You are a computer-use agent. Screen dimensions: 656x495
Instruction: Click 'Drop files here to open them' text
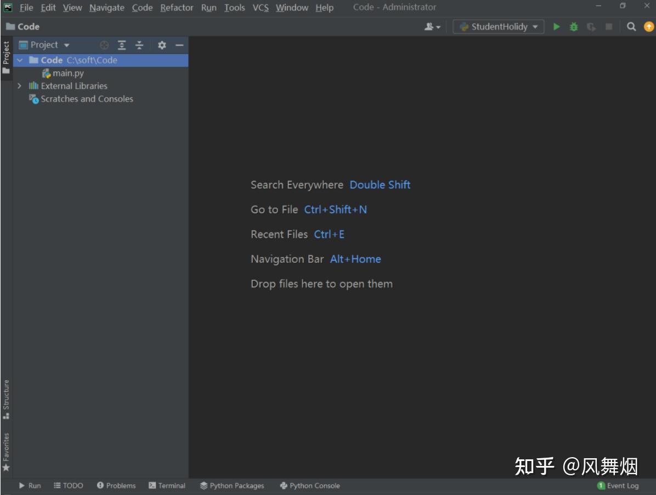321,284
